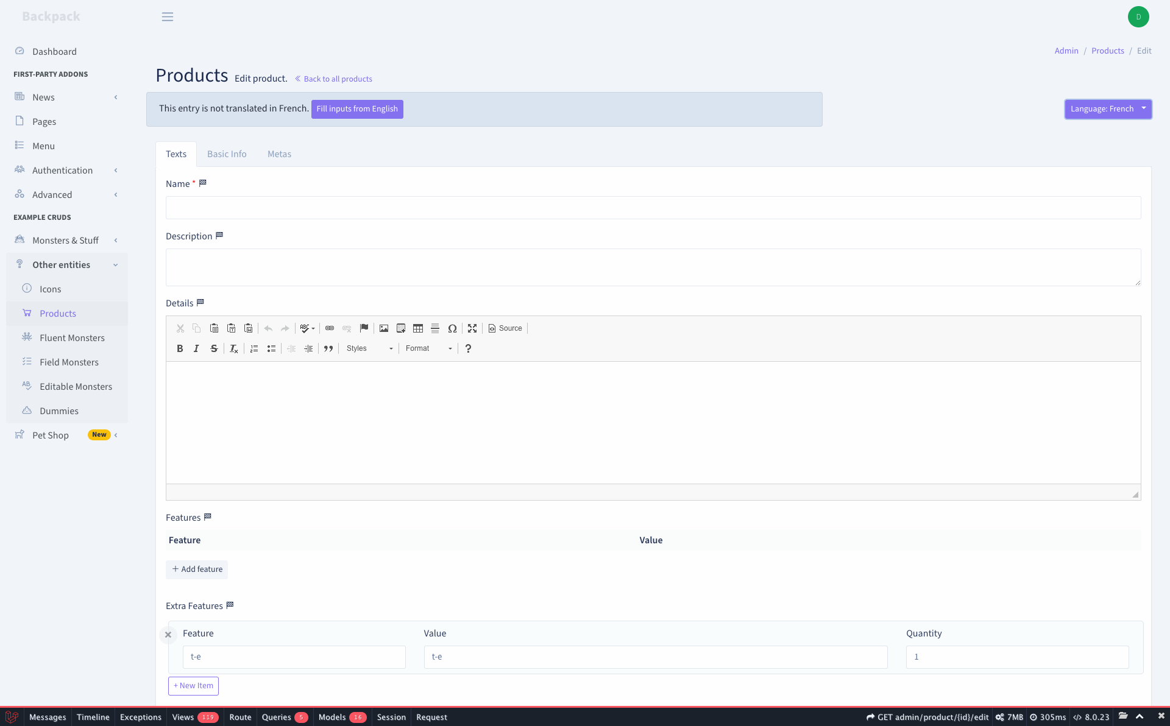Insert a blockquote in the Details editor
The height and width of the screenshot is (726, 1170).
[328, 348]
